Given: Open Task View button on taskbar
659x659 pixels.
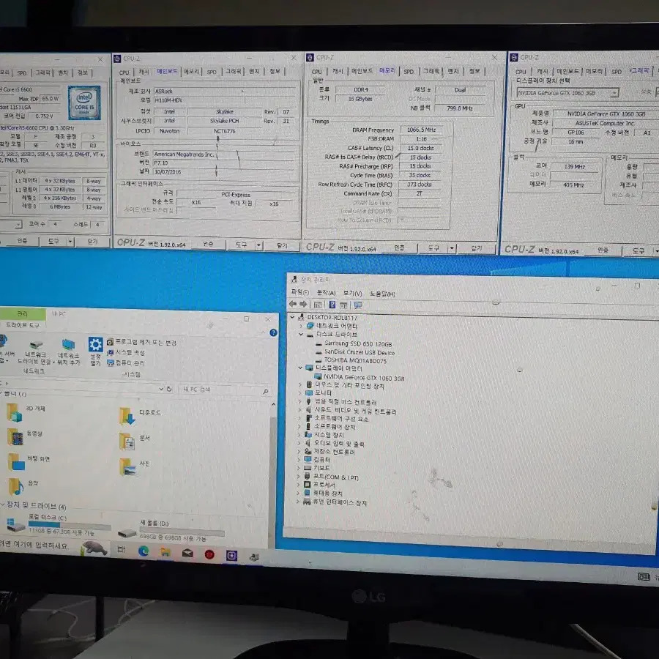Looking at the screenshot, I should click(x=121, y=549).
